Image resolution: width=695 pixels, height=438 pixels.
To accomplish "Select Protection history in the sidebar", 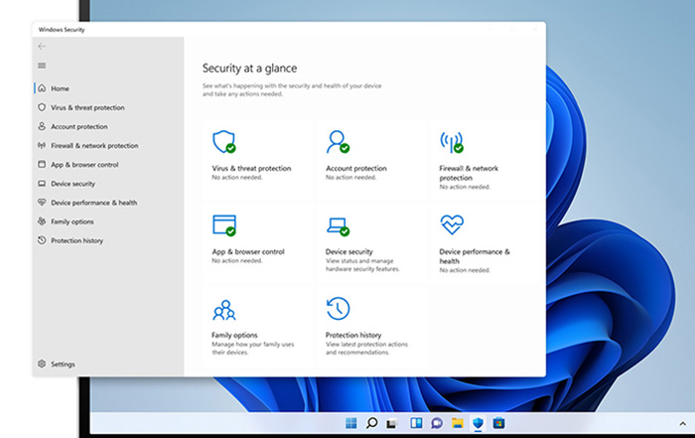I will (x=76, y=240).
